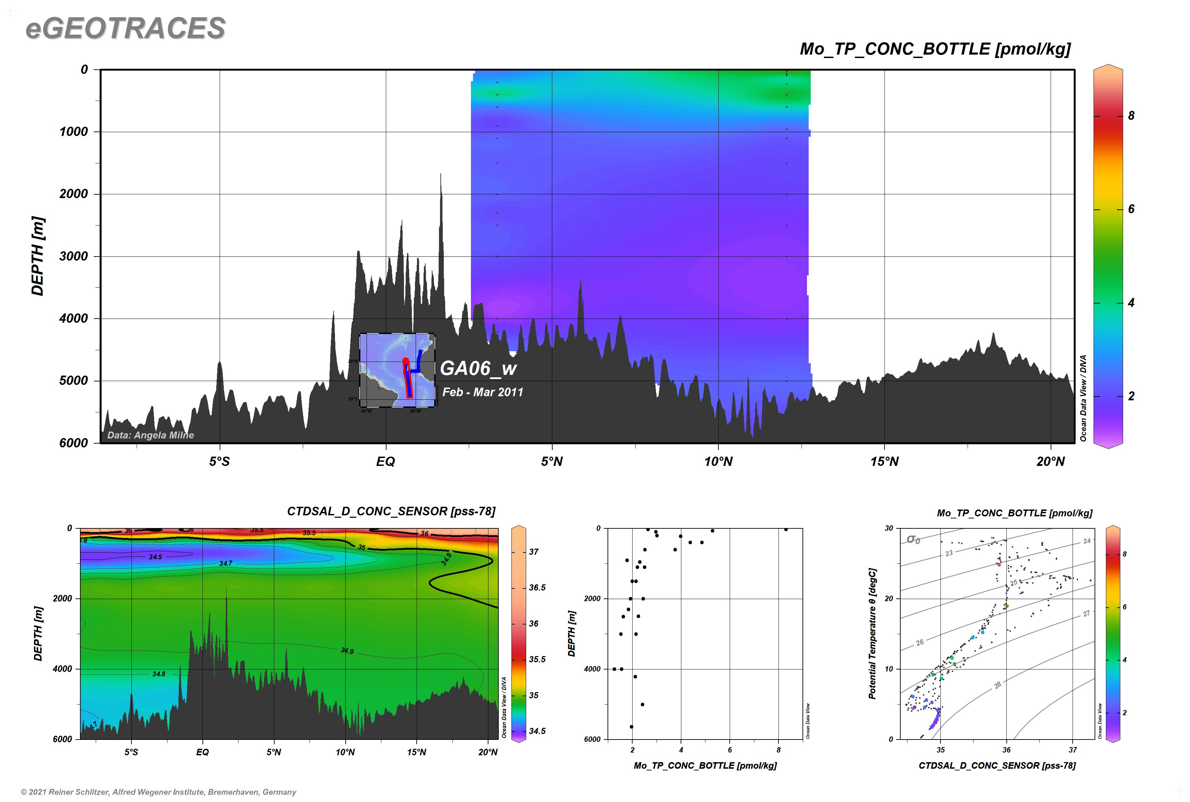This screenshot has width=1190, height=802.
Task: Click the Feb - Mar 2011 date text
Action: click(x=482, y=392)
